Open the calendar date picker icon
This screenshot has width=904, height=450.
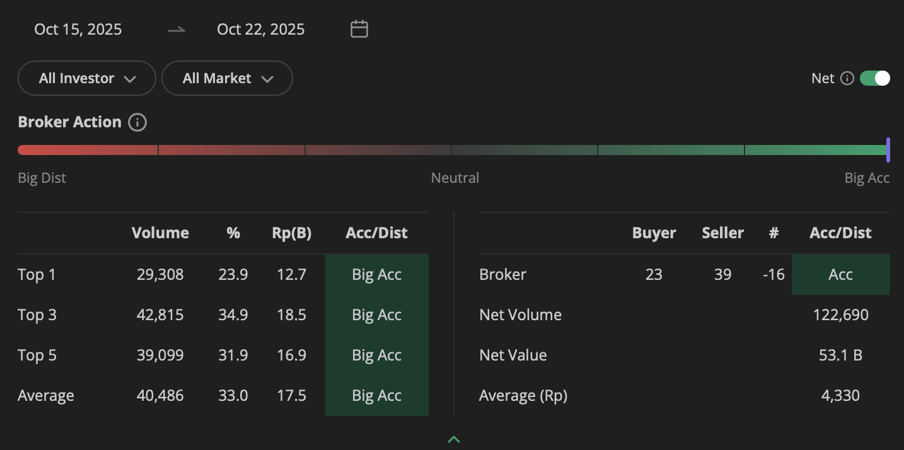pyautogui.click(x=359, y=29)
